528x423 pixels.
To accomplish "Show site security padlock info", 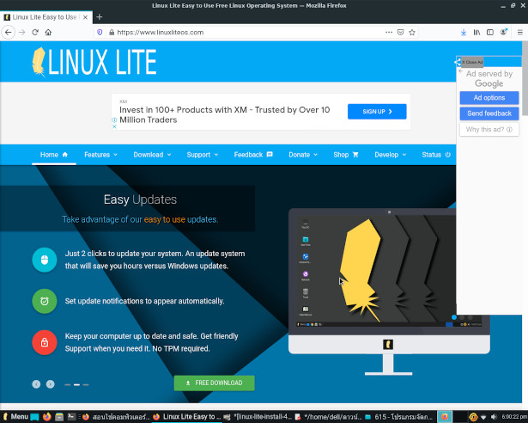I will [x=112, y=33].
